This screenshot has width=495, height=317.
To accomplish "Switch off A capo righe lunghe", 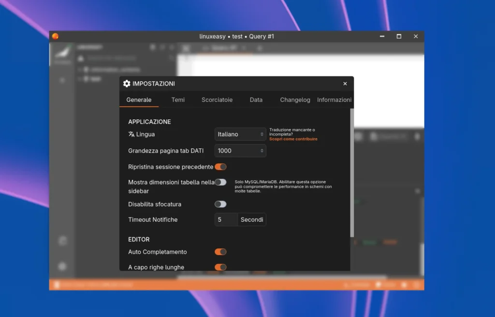I will pyautogui.click(x=220, y=267).
